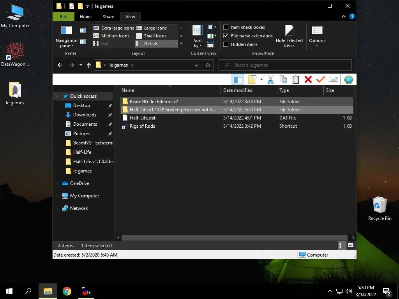Collapse the ribbon with the caret icon
Screen dimensions: 399x299
pos(344,16)
